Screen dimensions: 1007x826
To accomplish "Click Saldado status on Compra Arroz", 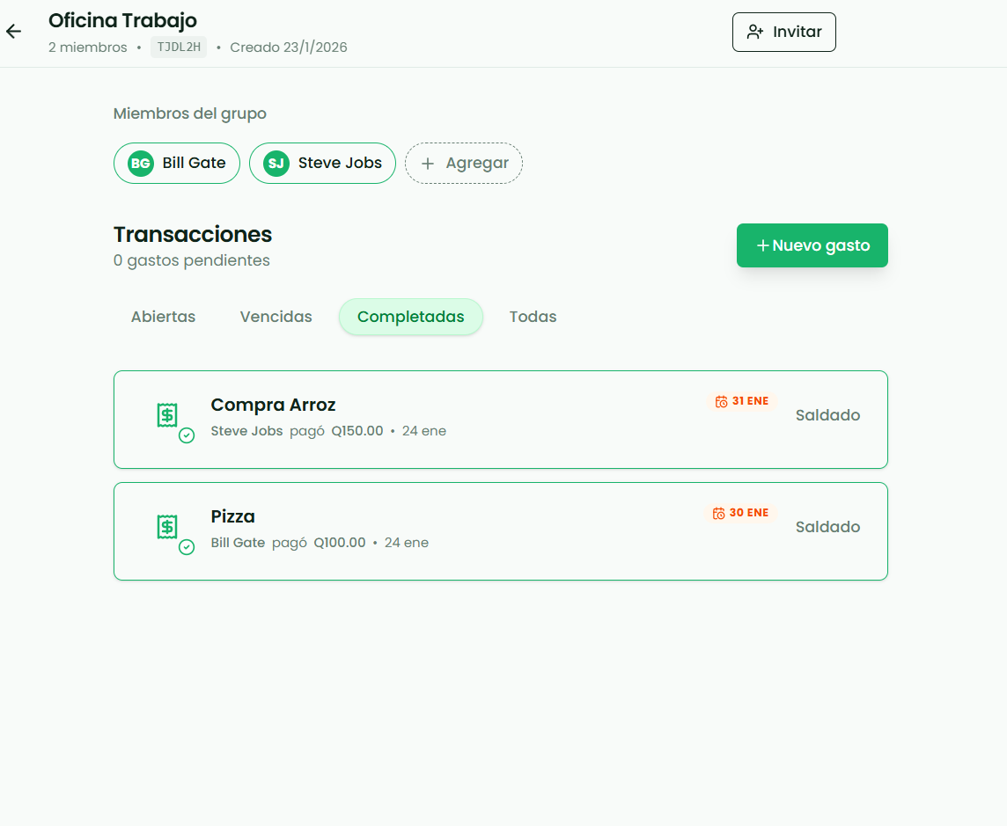I will [827, 415].
